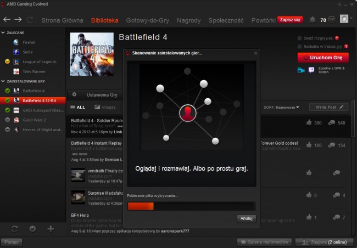
Task: Select the Images feed filter
Action: [x=105, y=107]
